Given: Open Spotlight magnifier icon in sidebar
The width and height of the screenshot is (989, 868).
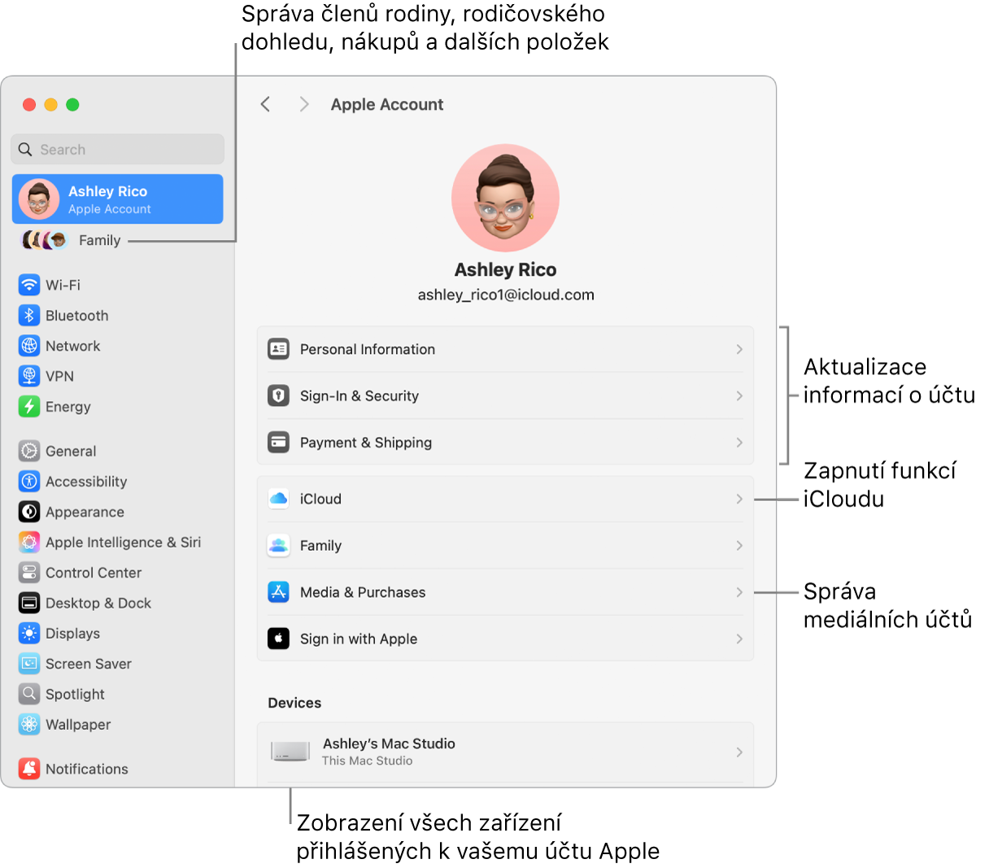Looking at the screenshot, I should coord(29,694).
